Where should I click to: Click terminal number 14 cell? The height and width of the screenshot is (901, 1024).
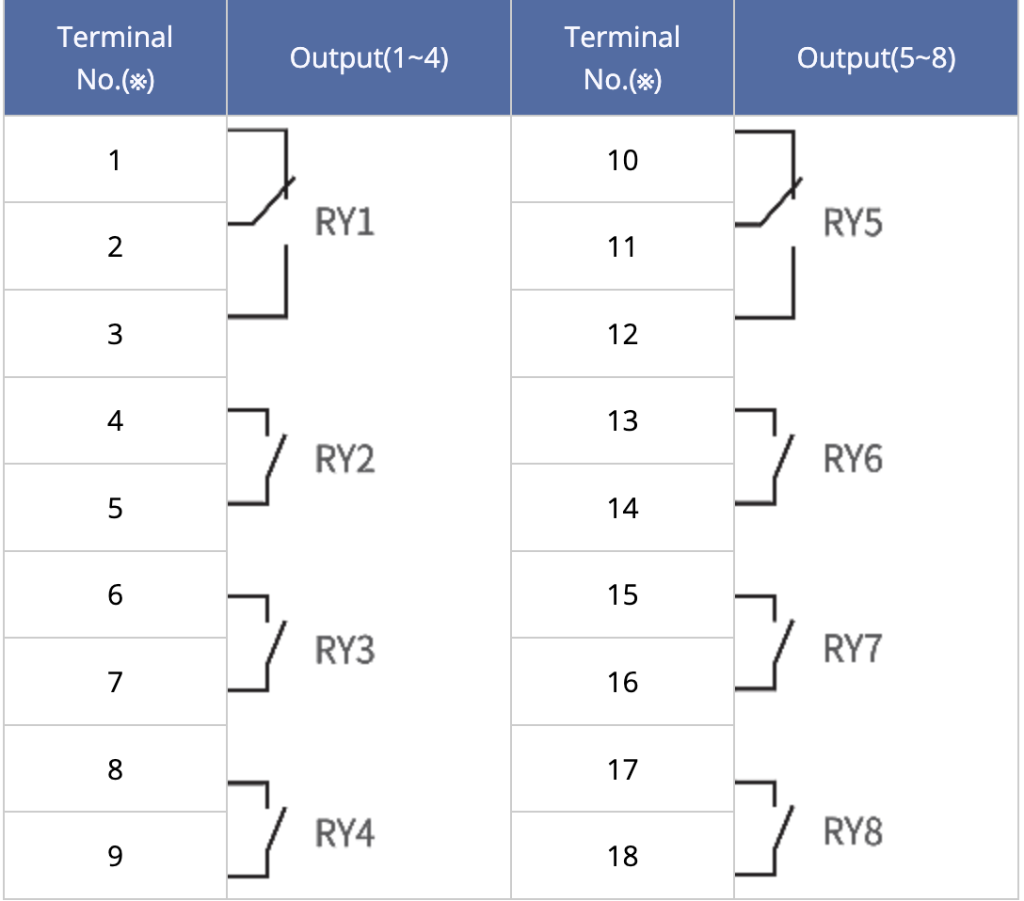(622, 508)
